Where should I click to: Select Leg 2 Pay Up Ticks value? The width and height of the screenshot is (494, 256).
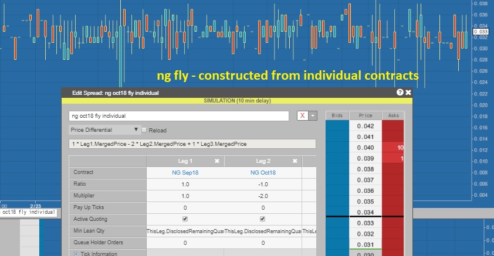(x=263, y=207)
